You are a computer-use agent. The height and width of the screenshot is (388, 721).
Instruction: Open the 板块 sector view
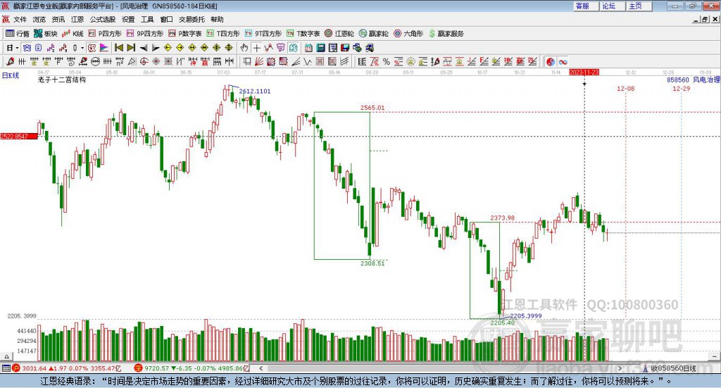[46, 34]
